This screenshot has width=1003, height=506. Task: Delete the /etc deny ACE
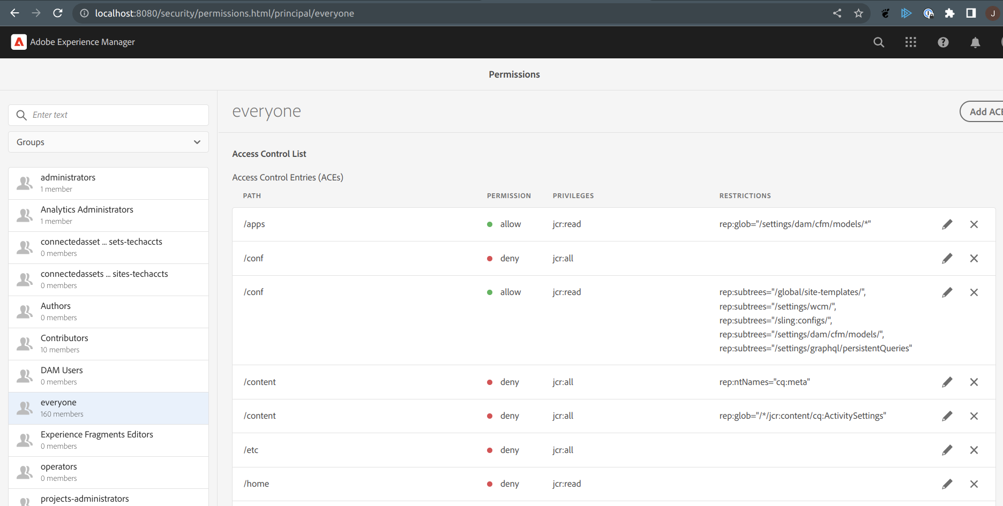click(974, 450)
